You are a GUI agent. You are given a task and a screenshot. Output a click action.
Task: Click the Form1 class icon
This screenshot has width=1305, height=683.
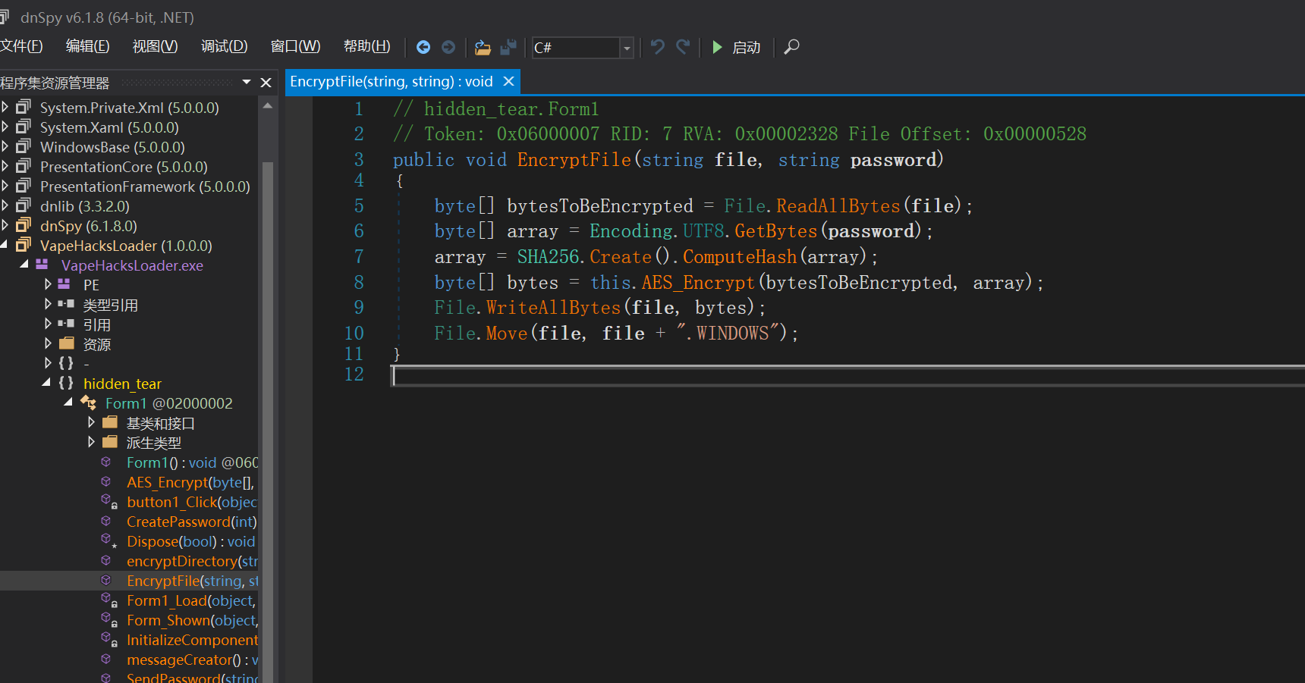coord(88,403)
